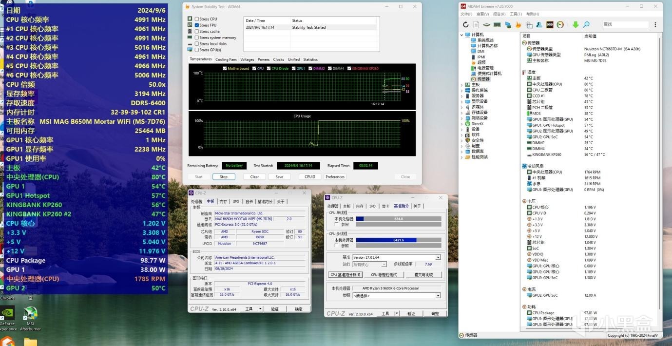Toggle the Motherboard temperature graph checkbox
672x346 pixels.
pyautogui.click(x=225, y=68)
